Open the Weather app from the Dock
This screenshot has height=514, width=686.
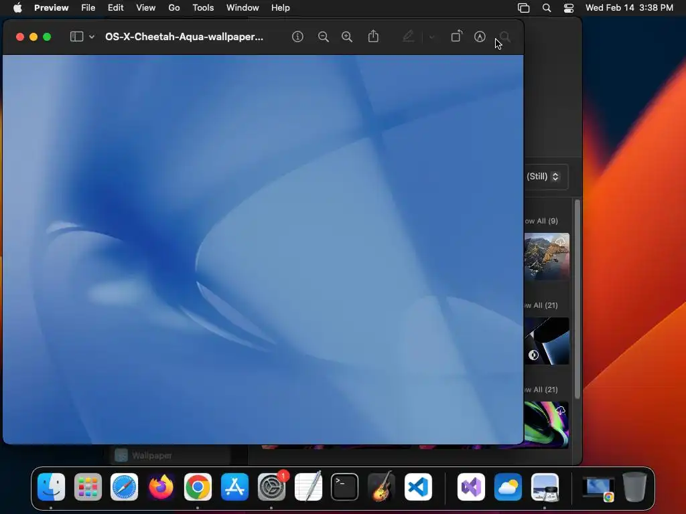pyautogui.click(x=508, y=487)
